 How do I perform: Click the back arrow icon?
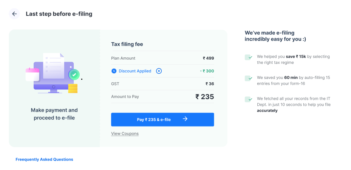[14, 14]
